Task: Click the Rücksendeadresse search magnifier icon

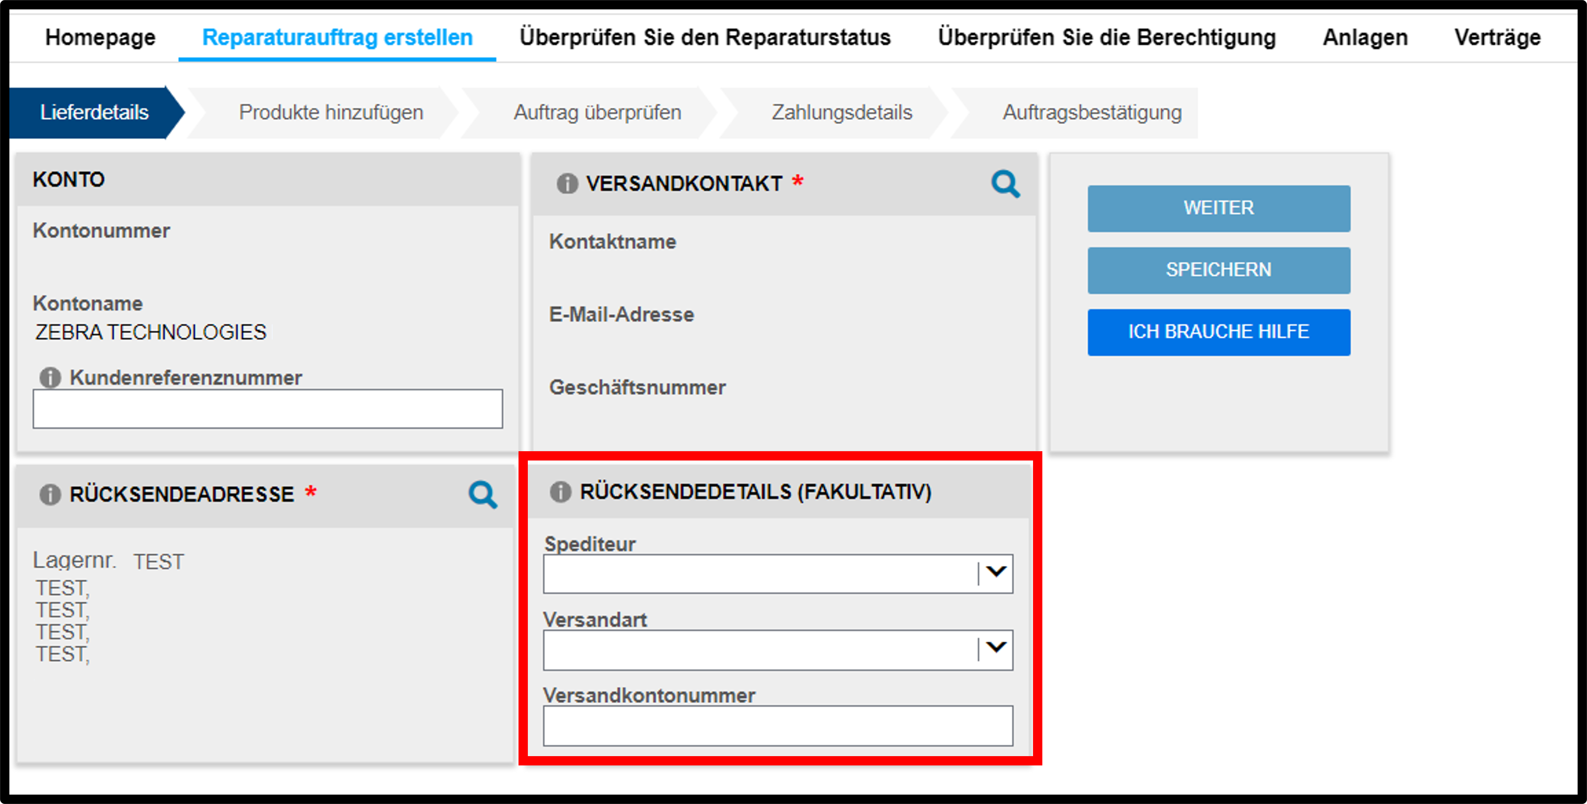Action: [x=482, y=494]
